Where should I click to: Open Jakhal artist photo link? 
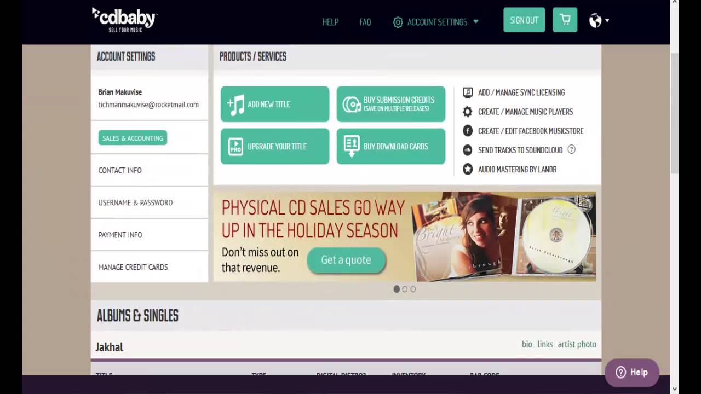(577, 344)
